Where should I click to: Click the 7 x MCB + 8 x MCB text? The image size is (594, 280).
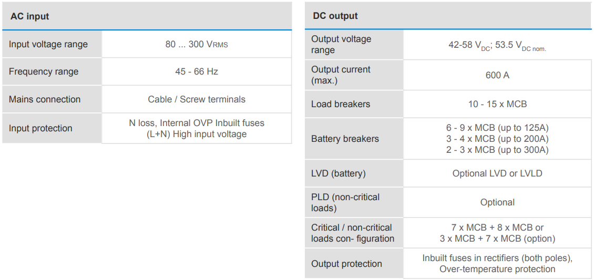[497, 227]
